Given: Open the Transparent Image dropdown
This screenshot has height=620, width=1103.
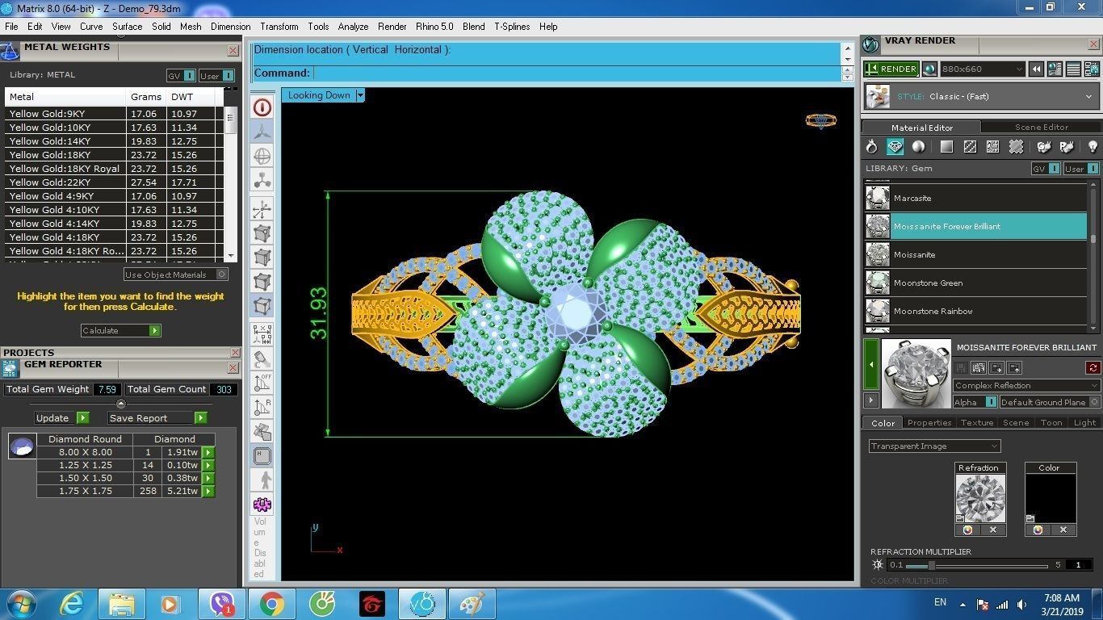Looking at the screenshot, I should coord(935,446).
